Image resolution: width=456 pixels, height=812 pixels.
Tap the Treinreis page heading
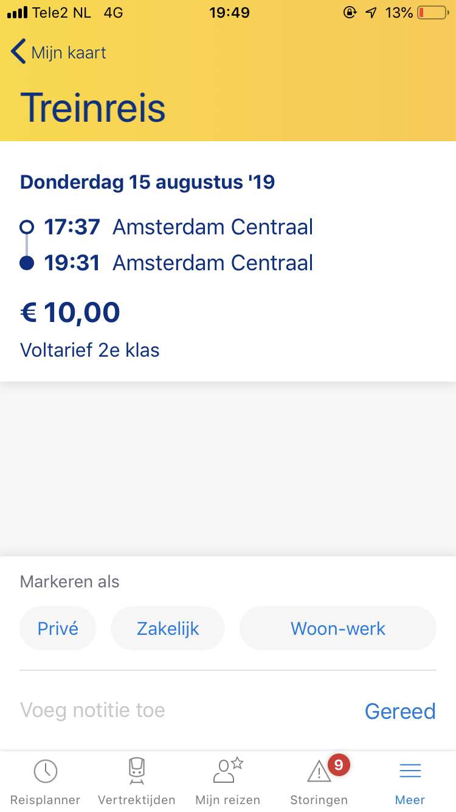[x=93, y=108]
